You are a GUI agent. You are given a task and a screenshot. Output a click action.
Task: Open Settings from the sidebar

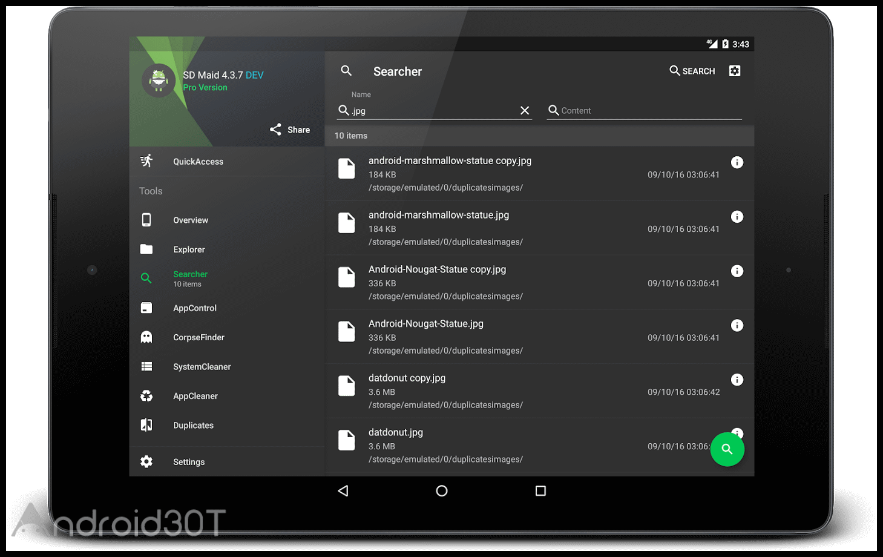point(227,461)
